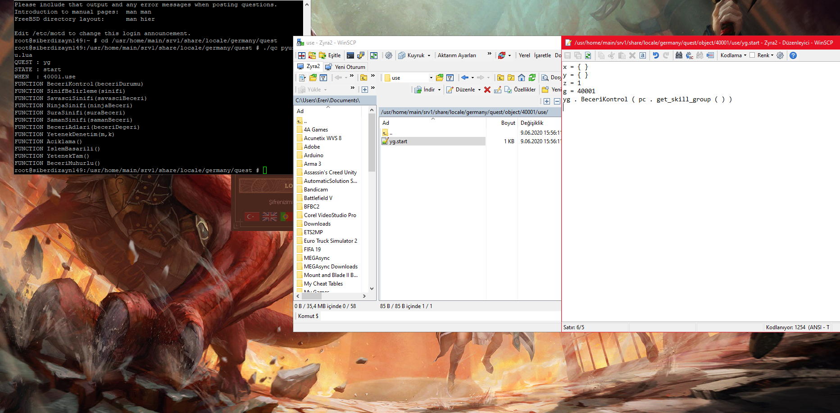
Task: Click the editor select all icon
Action: [x=643, y=55]
